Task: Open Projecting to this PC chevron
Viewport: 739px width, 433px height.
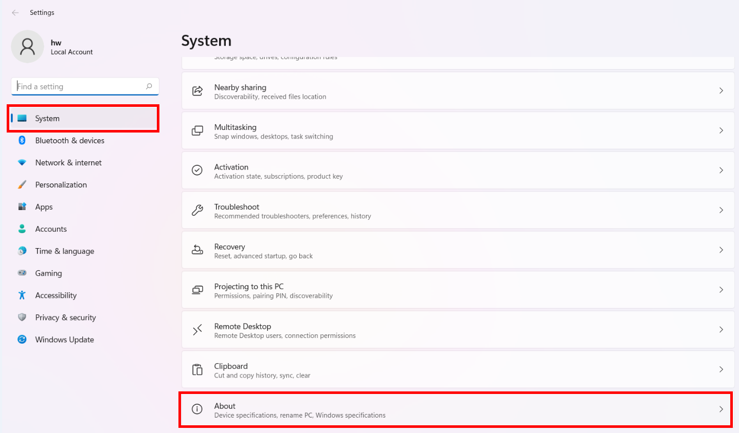Action: [x=721, y=290]
